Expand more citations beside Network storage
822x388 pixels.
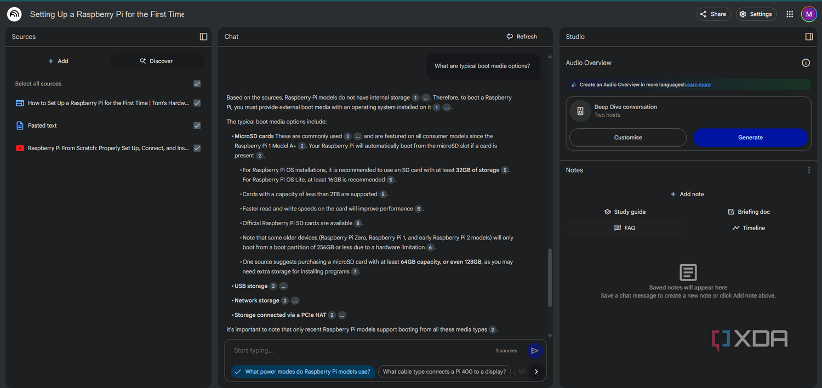point(295,301)
